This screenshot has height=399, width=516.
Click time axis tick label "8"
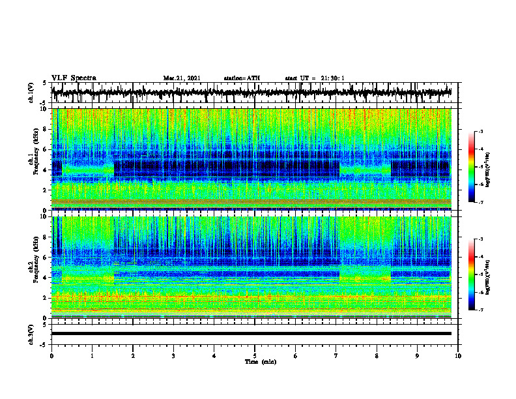click(x=377, y=356)
